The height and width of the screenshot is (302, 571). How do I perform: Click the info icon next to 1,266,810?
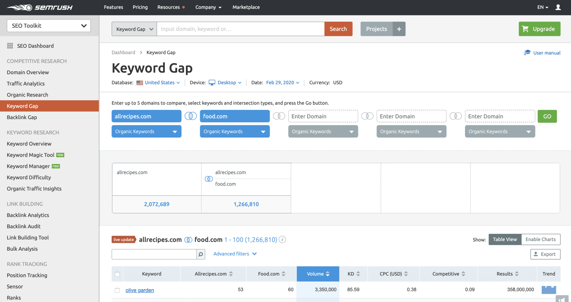282,240
